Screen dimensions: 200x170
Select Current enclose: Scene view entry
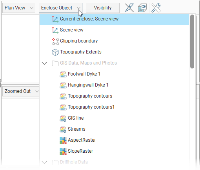tap(114, 19)
